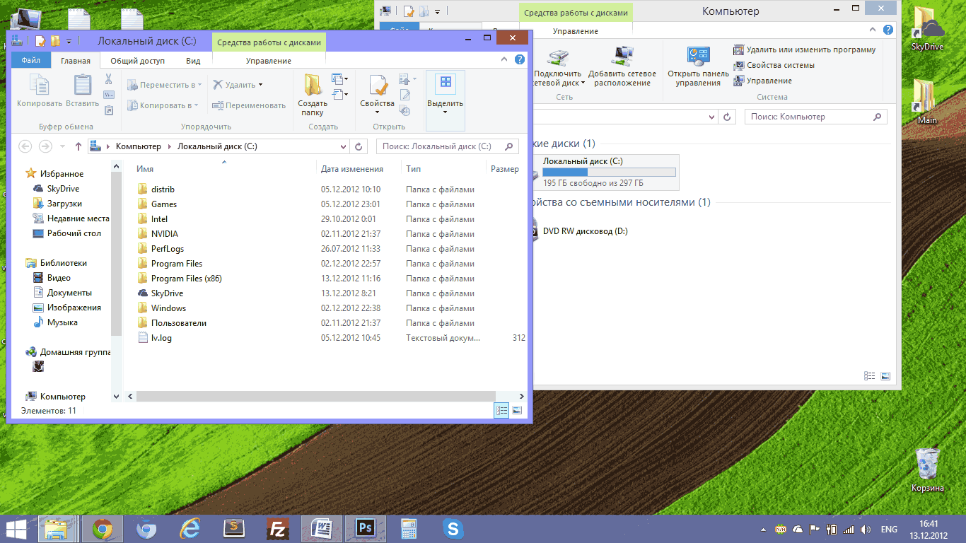
Task: Click the Удалить X icon
Action: click(218, 85)
